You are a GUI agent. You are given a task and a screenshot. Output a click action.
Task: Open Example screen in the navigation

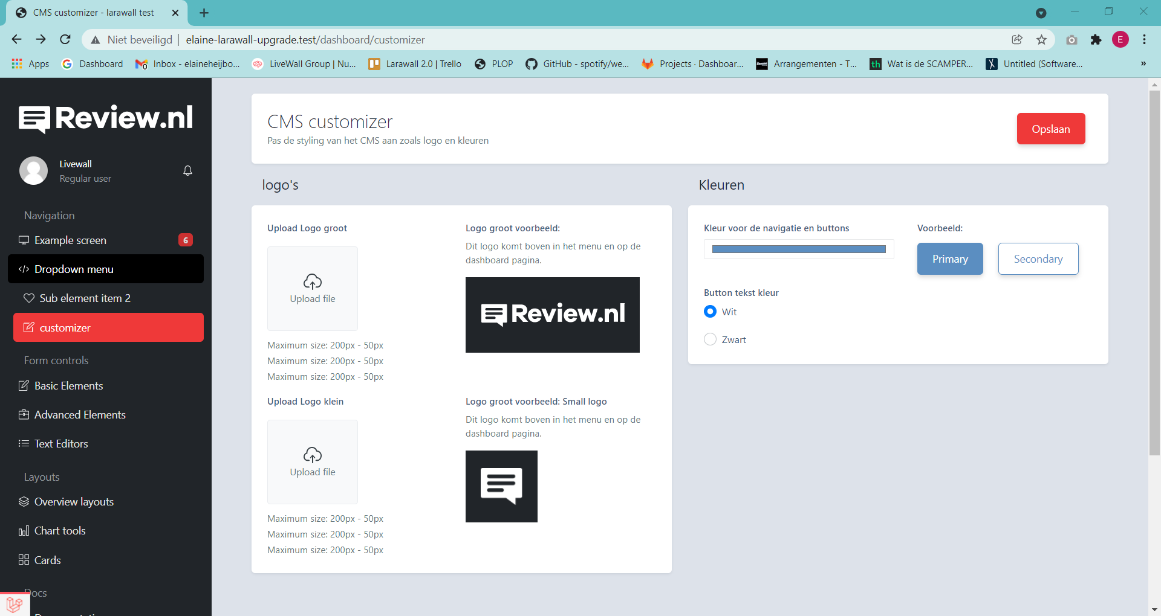click(106, 240)
